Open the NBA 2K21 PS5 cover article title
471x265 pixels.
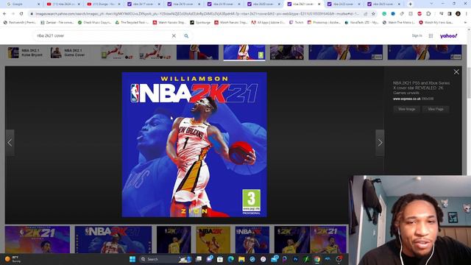(422, 88)
